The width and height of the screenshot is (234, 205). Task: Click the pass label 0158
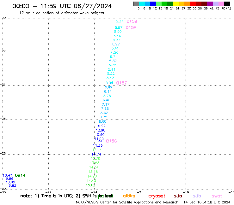[x=131, y=27]
